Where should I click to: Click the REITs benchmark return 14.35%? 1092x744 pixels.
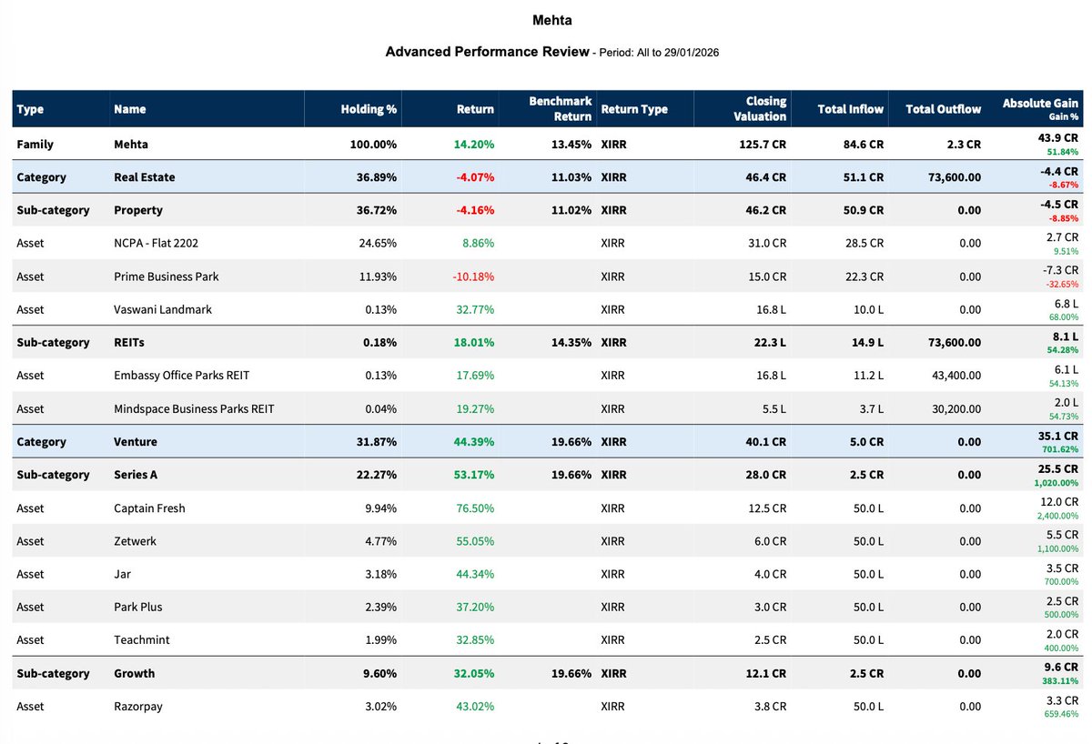click(573, 342)
